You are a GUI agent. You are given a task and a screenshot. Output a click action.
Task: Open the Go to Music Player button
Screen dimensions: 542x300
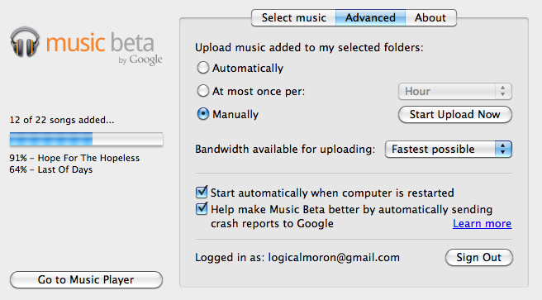click(x=86, y=279)
